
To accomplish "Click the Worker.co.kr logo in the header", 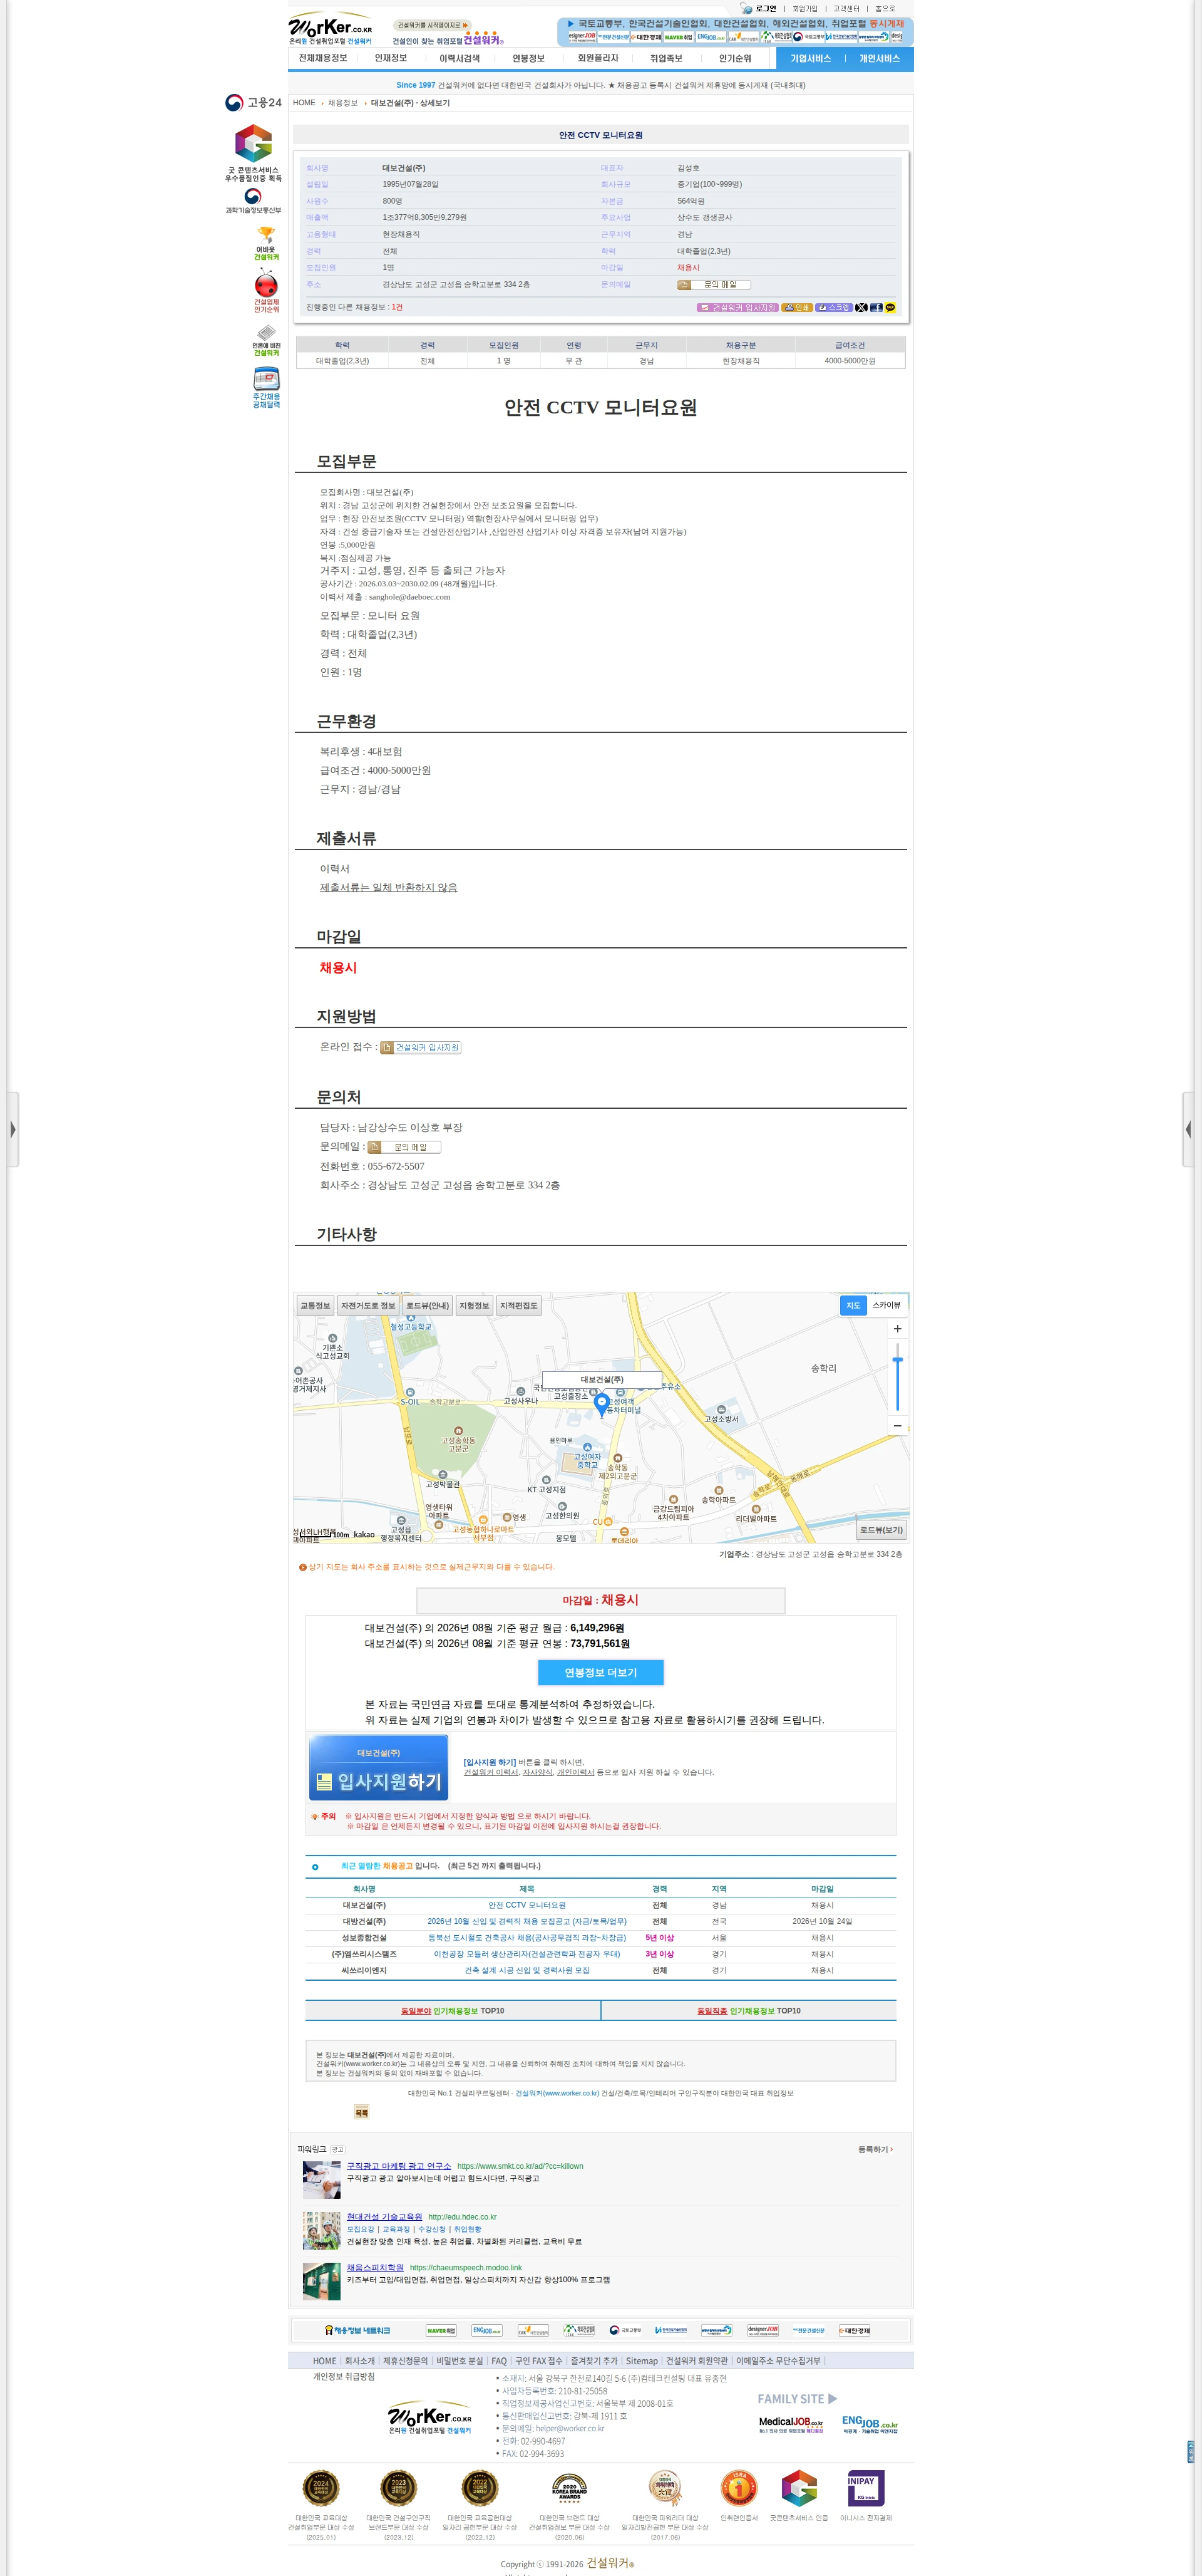I will pos(330,29).
